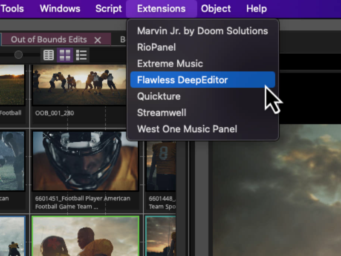Close the Out of Bounds Edits tab

pos(98,40)
